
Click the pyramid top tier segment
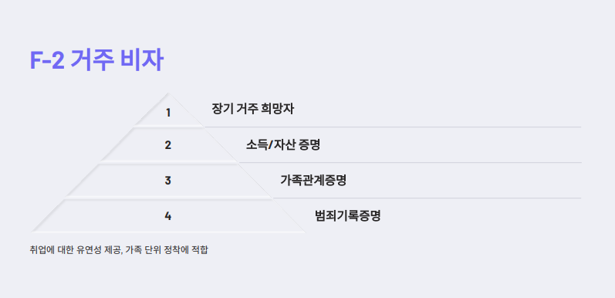169,110
